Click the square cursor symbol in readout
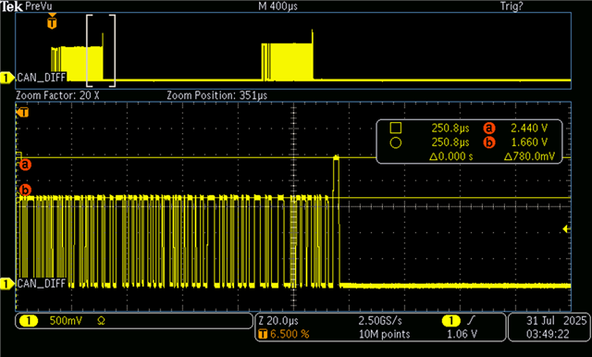592x357 pixels. (396, 128)
